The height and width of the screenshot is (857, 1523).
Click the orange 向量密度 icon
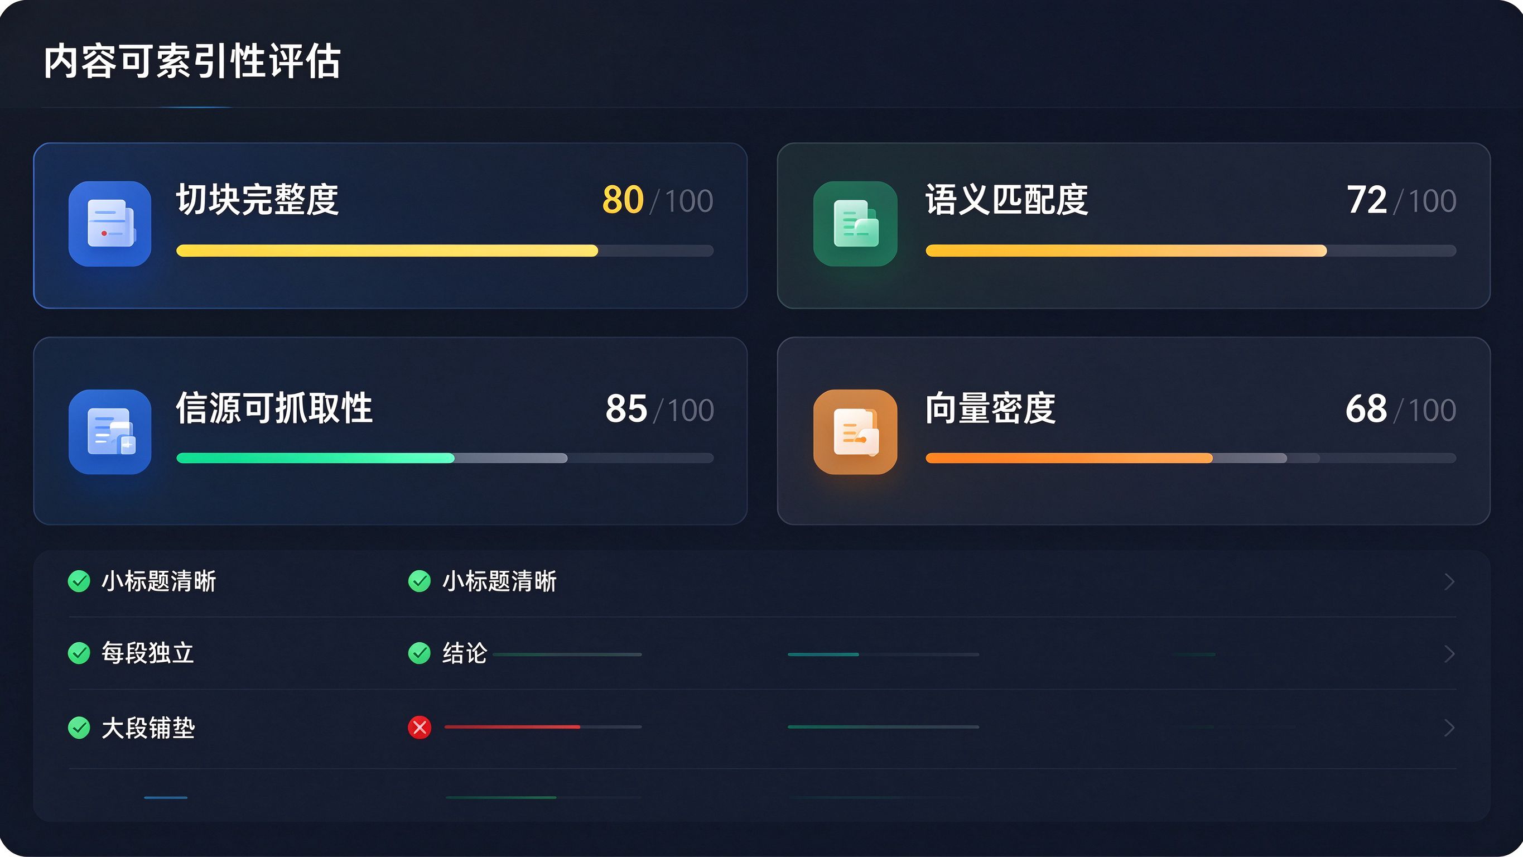click(x=855, y=432)
